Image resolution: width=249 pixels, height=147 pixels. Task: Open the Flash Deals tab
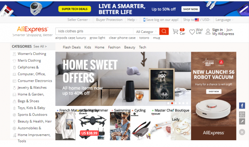pos(71,47)
